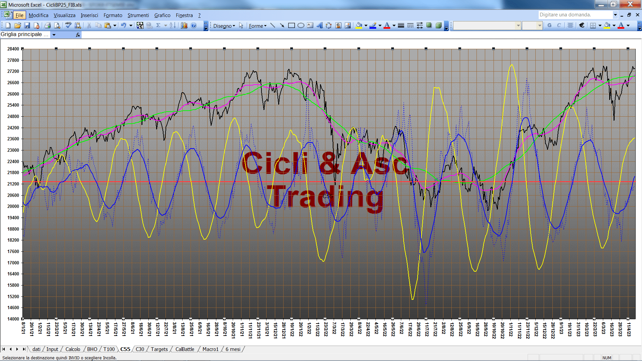The height and width of the screenshot is (361, 642).
Task: Click the Paste clipboard icon
Action: point(108,25)
